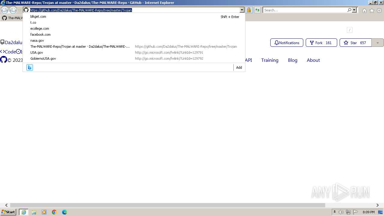Viewport: 384px width, 216px height.
Task: Expand the Star lists dropdown arrow
Action: point(378,43)
